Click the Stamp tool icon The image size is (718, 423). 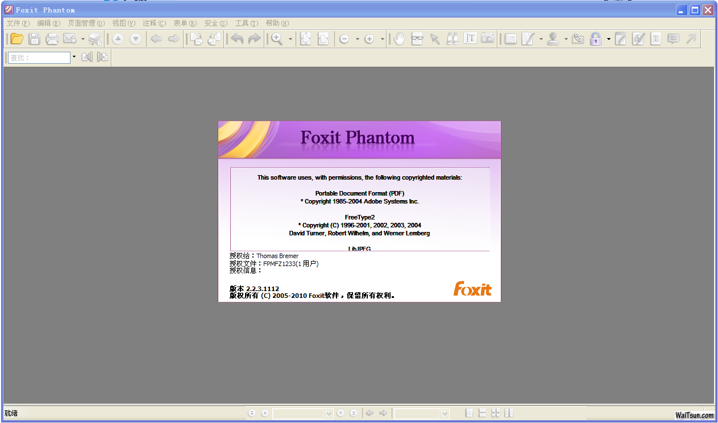click(553, 39)
